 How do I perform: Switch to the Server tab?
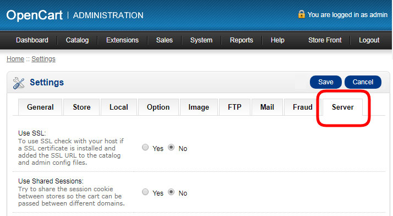coord(342,107)
